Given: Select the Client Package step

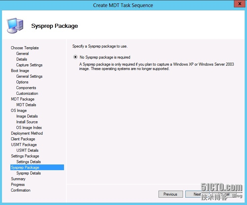Looking at the screenshot, I should (x=23, y=139).
